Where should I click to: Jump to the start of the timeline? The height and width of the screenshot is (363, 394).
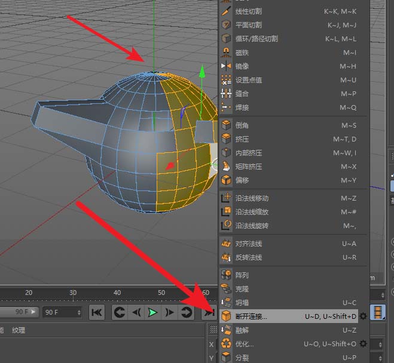coord(97,312)
